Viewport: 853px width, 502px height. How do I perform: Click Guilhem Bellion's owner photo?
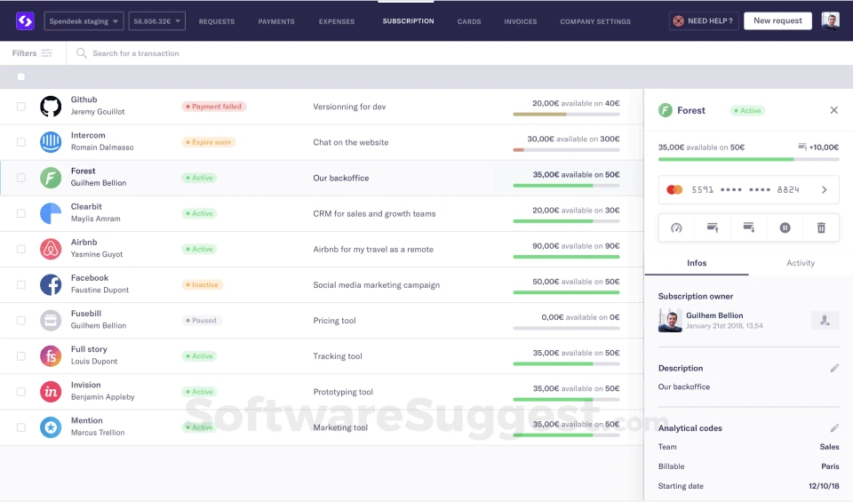[x=670, y=321]
